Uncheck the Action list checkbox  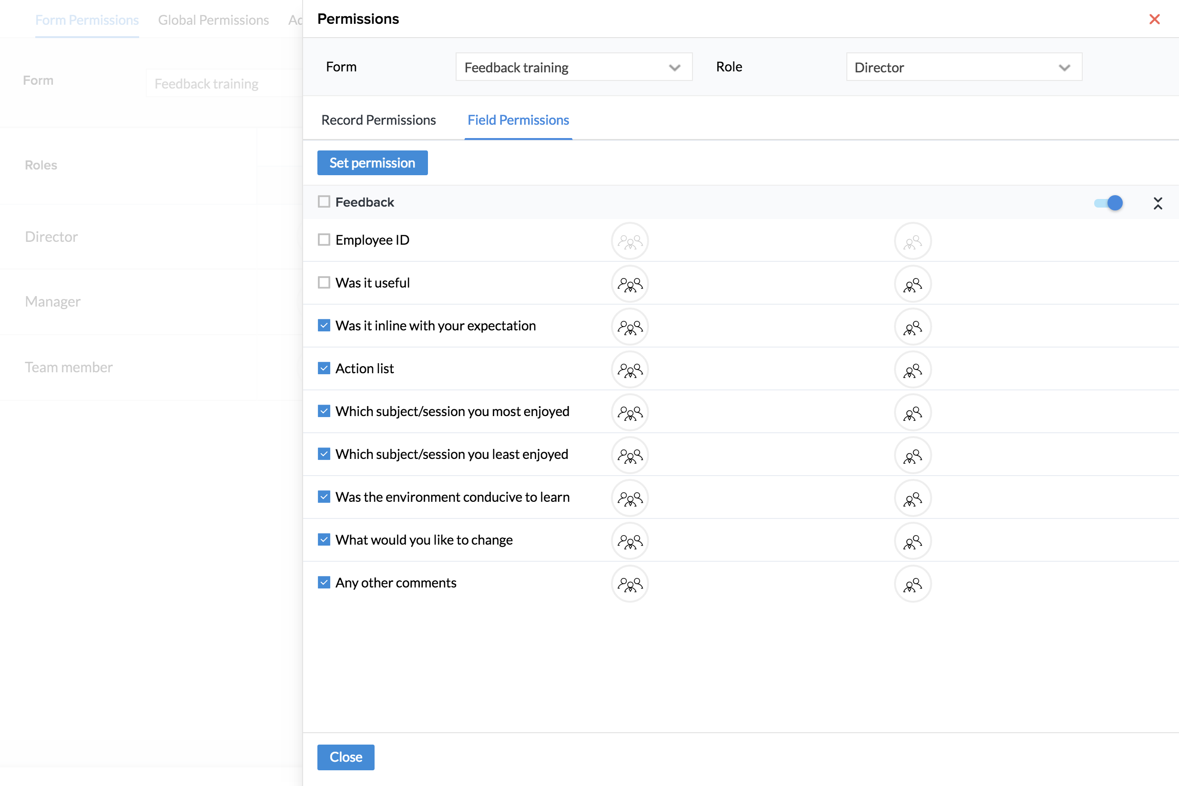[324, 368]
